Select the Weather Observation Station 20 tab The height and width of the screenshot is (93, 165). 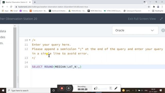point(16,2)
